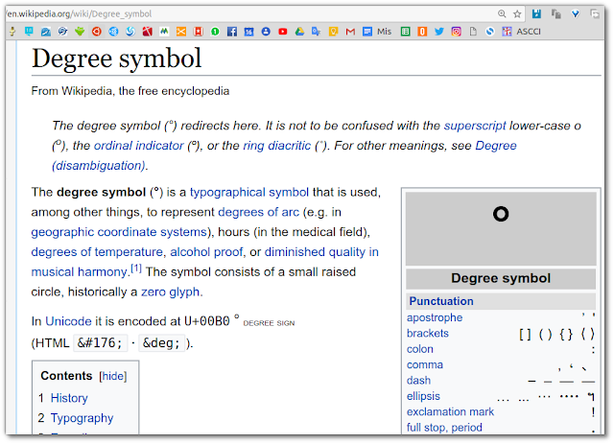Click the [1] reference footnote
The image size is (614, 444).
point(136,269)
